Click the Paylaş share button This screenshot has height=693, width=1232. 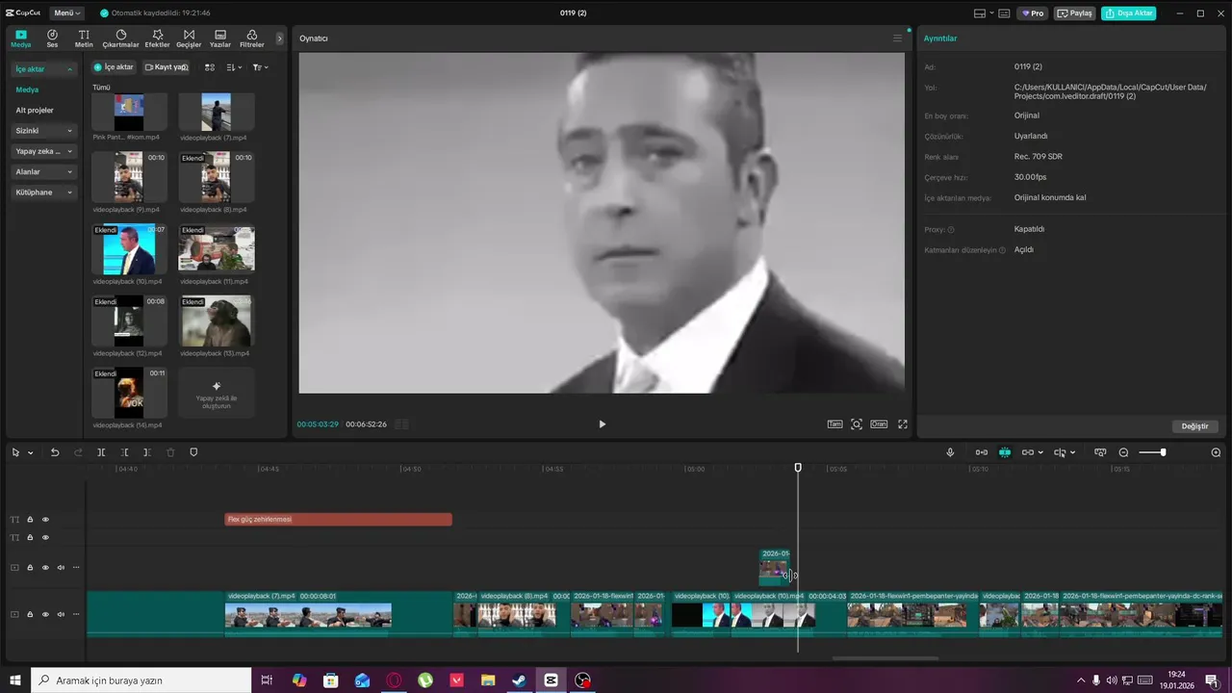tap(1074, 13)
